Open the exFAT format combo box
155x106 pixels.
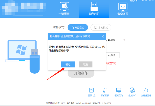113,55
